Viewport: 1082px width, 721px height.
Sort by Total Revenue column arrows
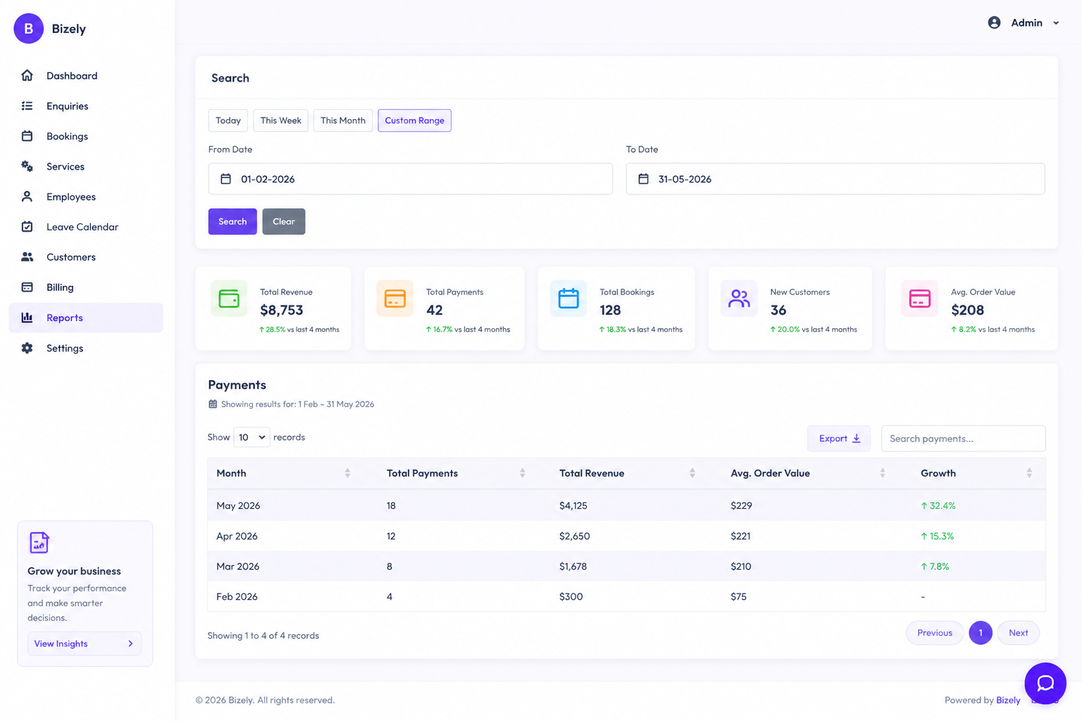click(692, 473)
